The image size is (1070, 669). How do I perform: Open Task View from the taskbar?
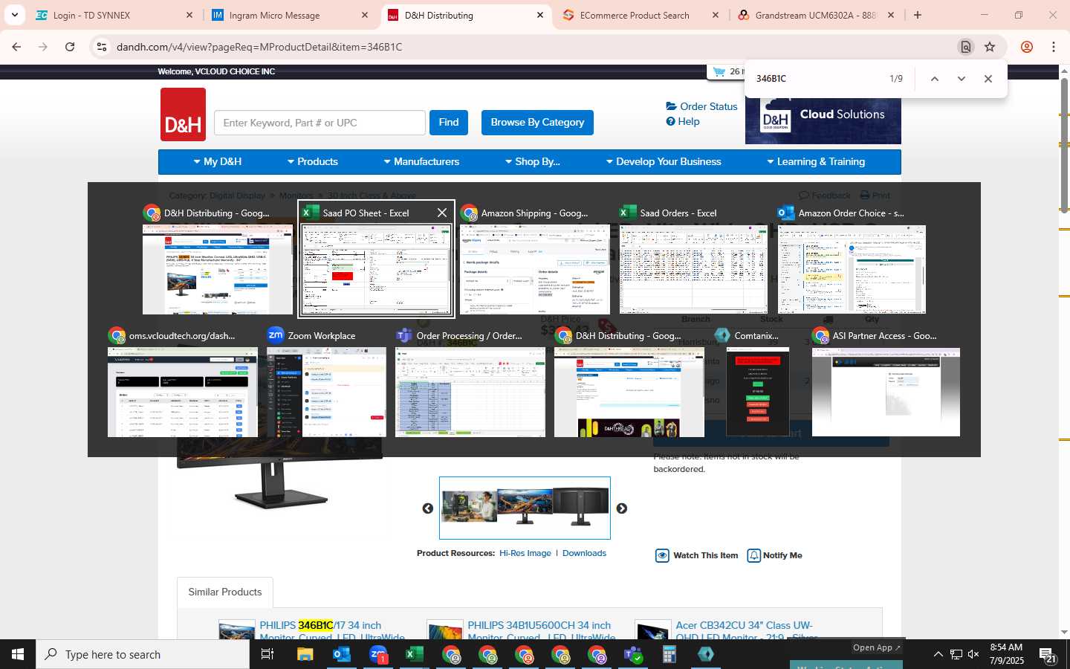pyautogui.click(x=267, y=654)
